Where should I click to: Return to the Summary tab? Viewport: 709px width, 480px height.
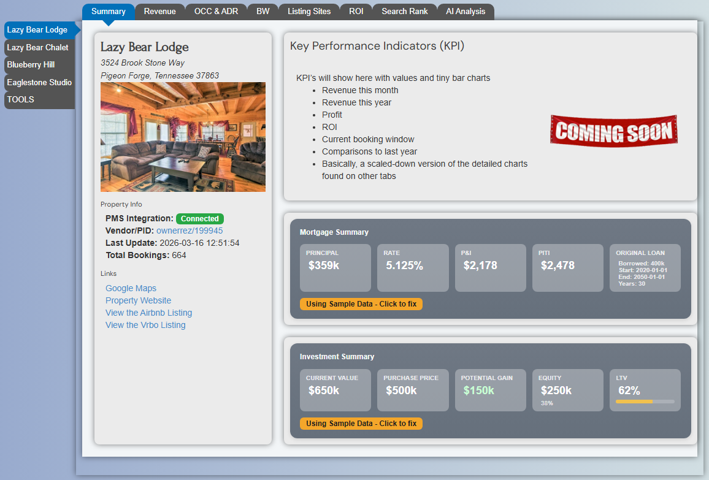click(108, 11)
